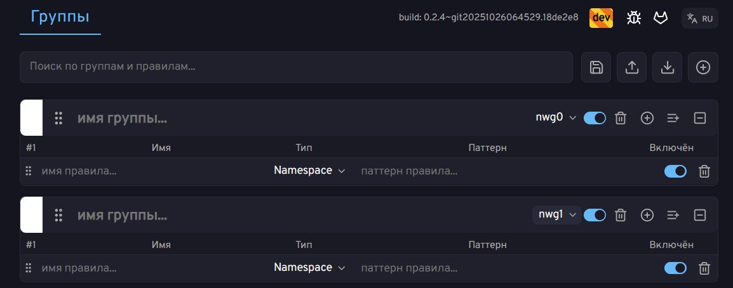
Task: Click the upload icon in top toolbar
Action: (x=632, y=67)
